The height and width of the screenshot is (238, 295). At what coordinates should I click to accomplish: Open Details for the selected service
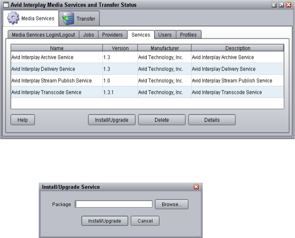[x=212, y=120]
